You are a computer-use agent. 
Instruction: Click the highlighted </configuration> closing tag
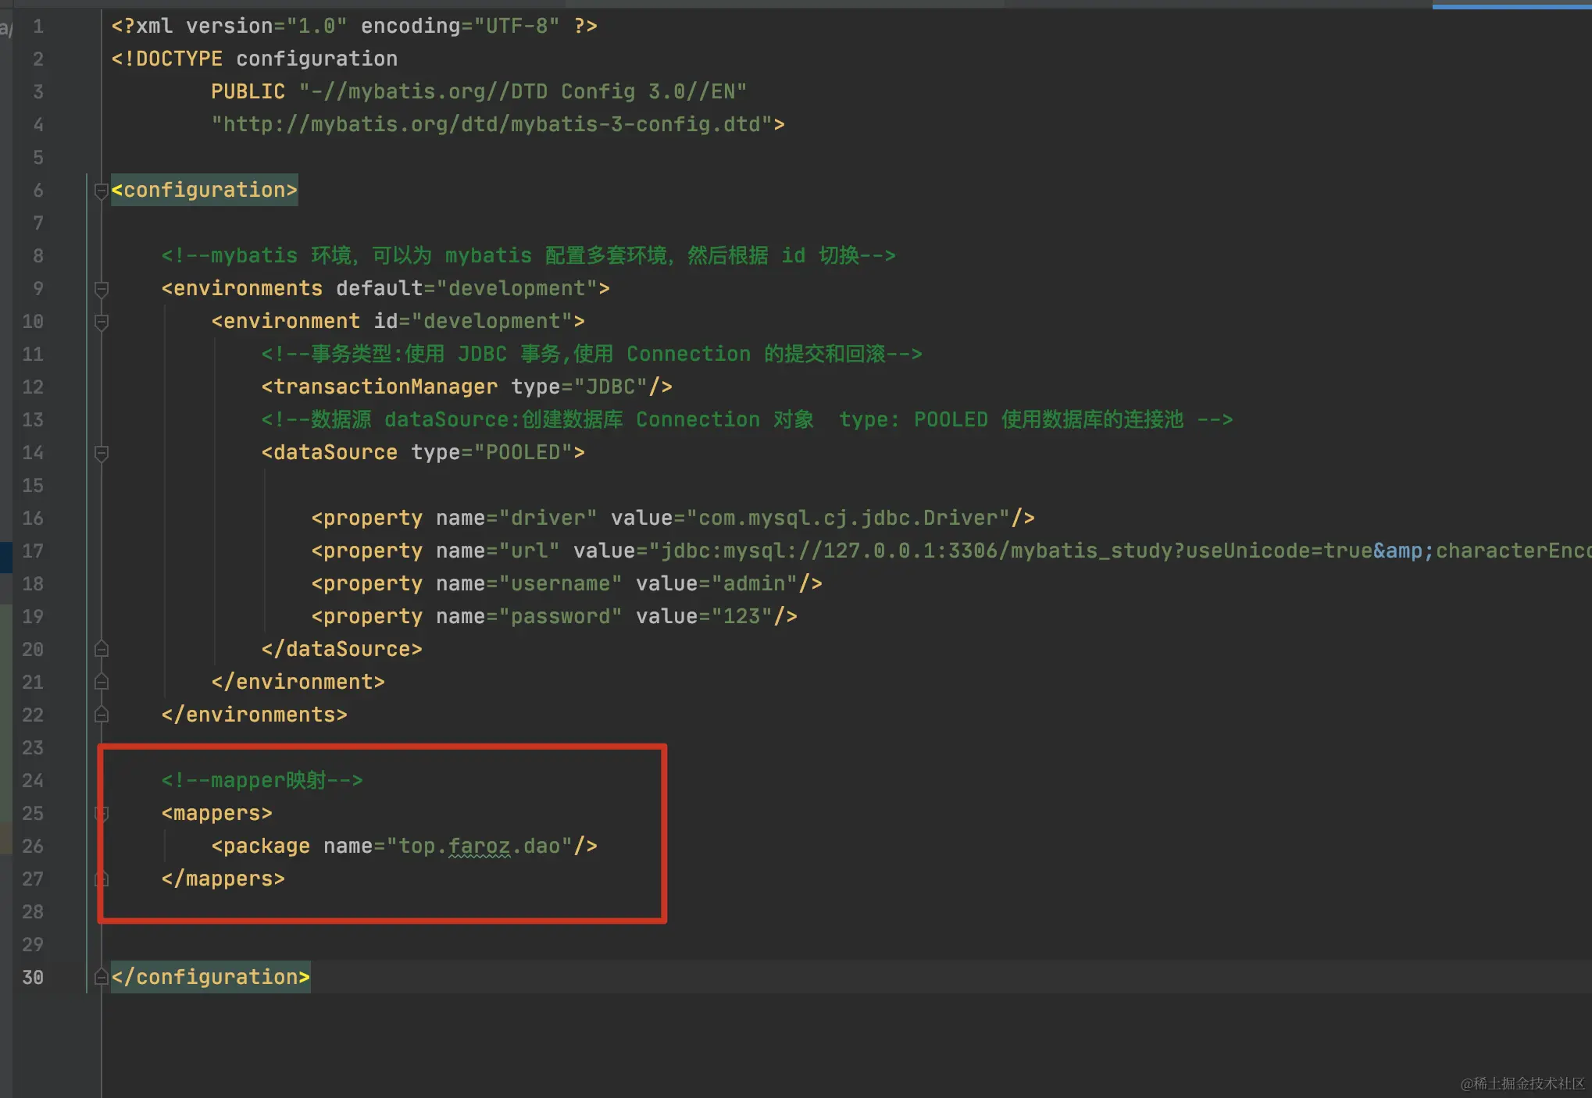211,978
